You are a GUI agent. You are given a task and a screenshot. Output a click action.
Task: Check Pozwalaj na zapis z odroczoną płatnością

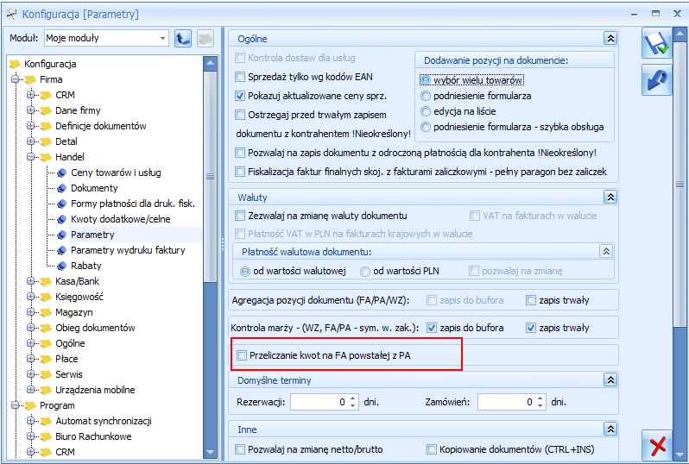click(x=240, y=153)
